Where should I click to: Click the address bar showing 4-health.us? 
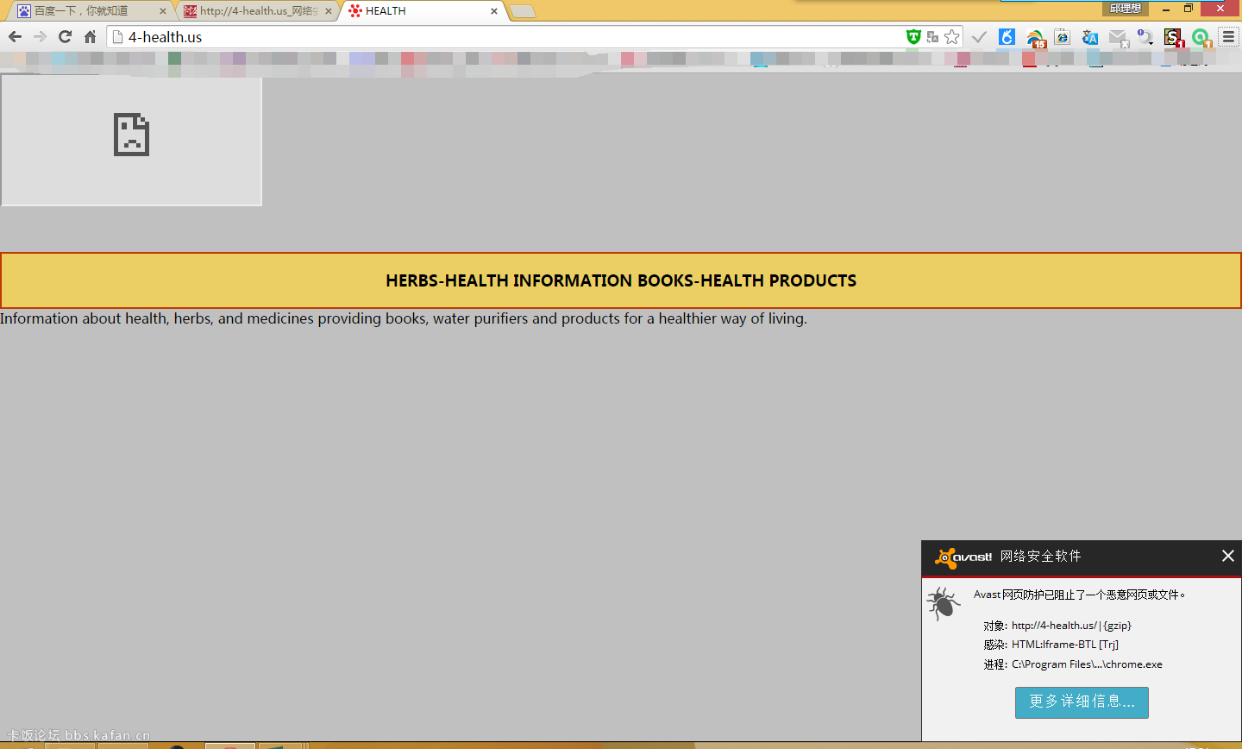pyautogui.click(x=509, y=37)
